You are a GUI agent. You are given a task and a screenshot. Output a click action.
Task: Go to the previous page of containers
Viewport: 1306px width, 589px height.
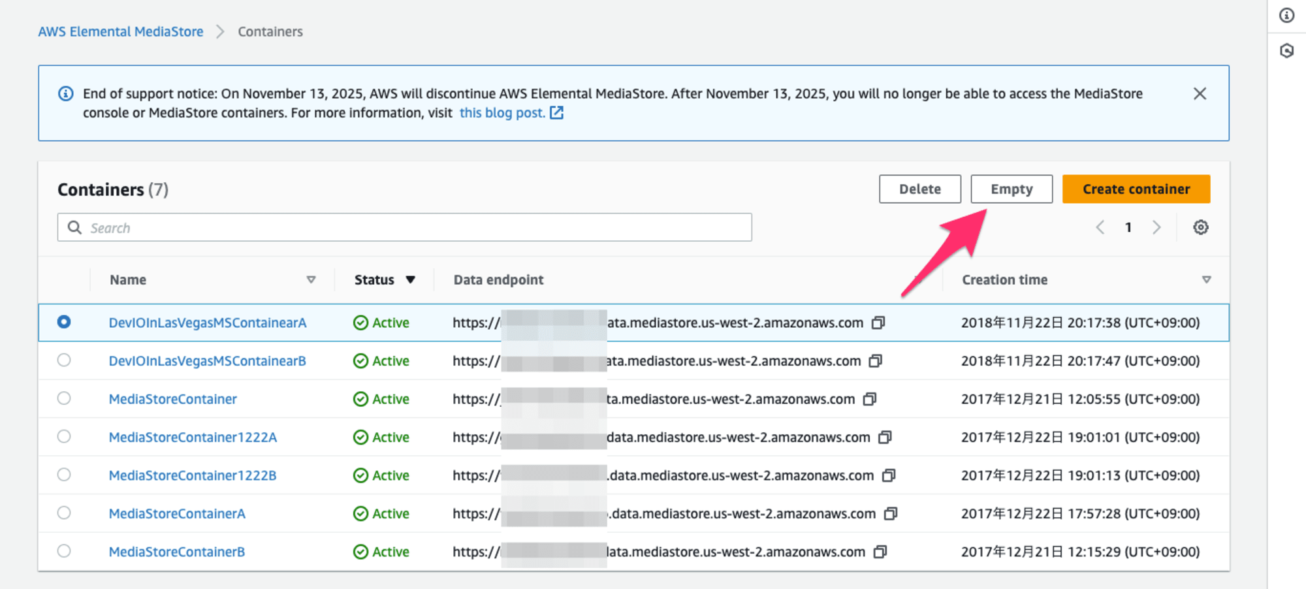tap(1100, 227)
